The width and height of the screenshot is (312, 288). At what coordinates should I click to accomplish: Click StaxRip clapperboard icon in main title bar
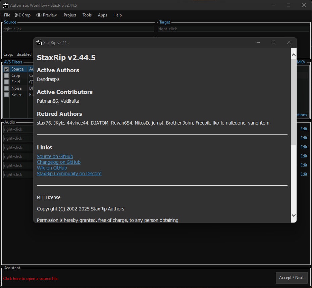(6, 5)
